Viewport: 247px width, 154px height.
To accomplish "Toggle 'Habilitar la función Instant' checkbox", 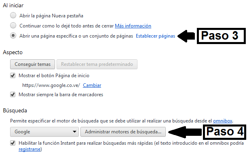I will (13, 143).
